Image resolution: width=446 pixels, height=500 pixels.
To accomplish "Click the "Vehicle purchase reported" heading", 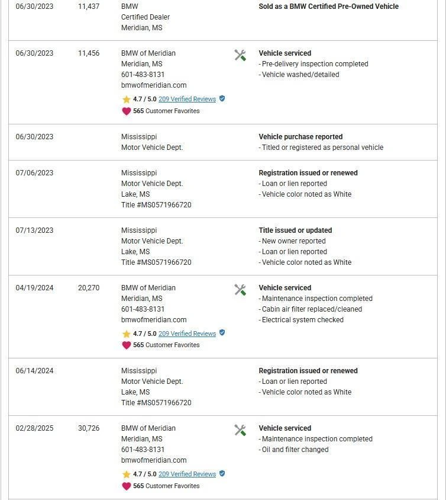I will tap(300, 137).
